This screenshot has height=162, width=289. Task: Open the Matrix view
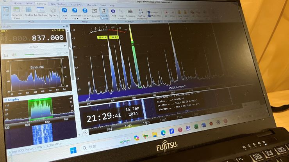click(x=29, y=12)
